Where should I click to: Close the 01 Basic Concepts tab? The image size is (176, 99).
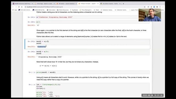tap(98, 4)
